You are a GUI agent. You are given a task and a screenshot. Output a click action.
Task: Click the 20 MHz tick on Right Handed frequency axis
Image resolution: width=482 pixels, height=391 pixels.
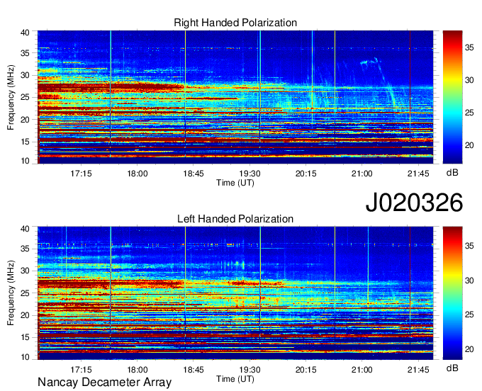point(25,120)
